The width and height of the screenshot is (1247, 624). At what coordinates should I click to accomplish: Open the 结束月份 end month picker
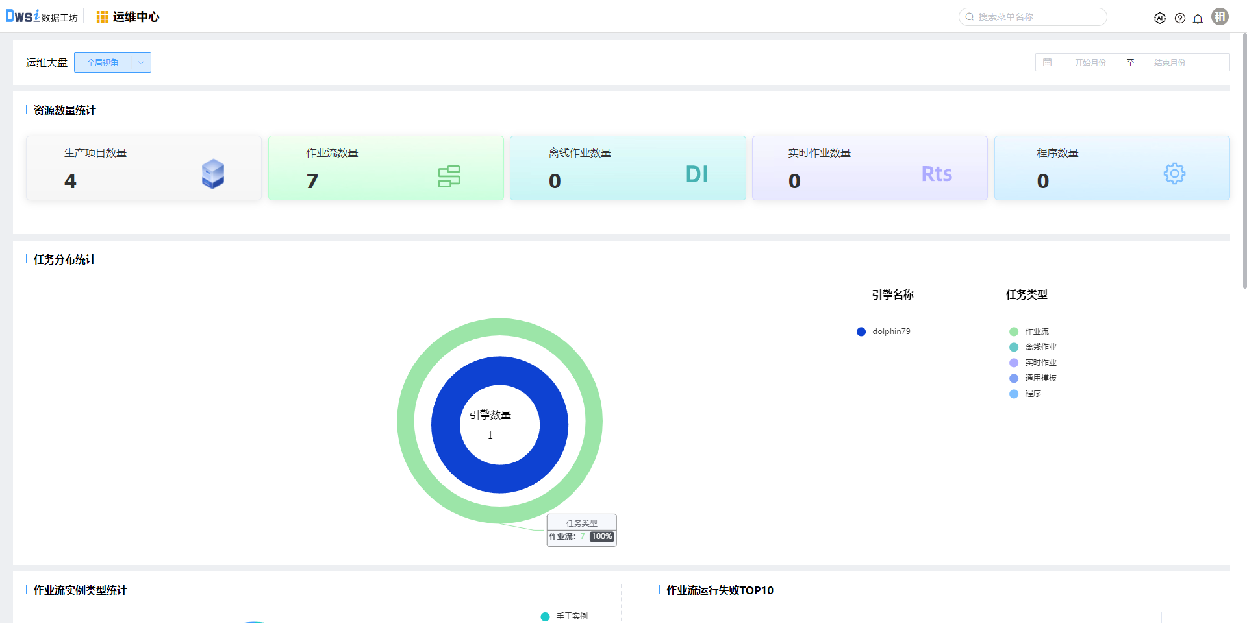pos(1170,62)
